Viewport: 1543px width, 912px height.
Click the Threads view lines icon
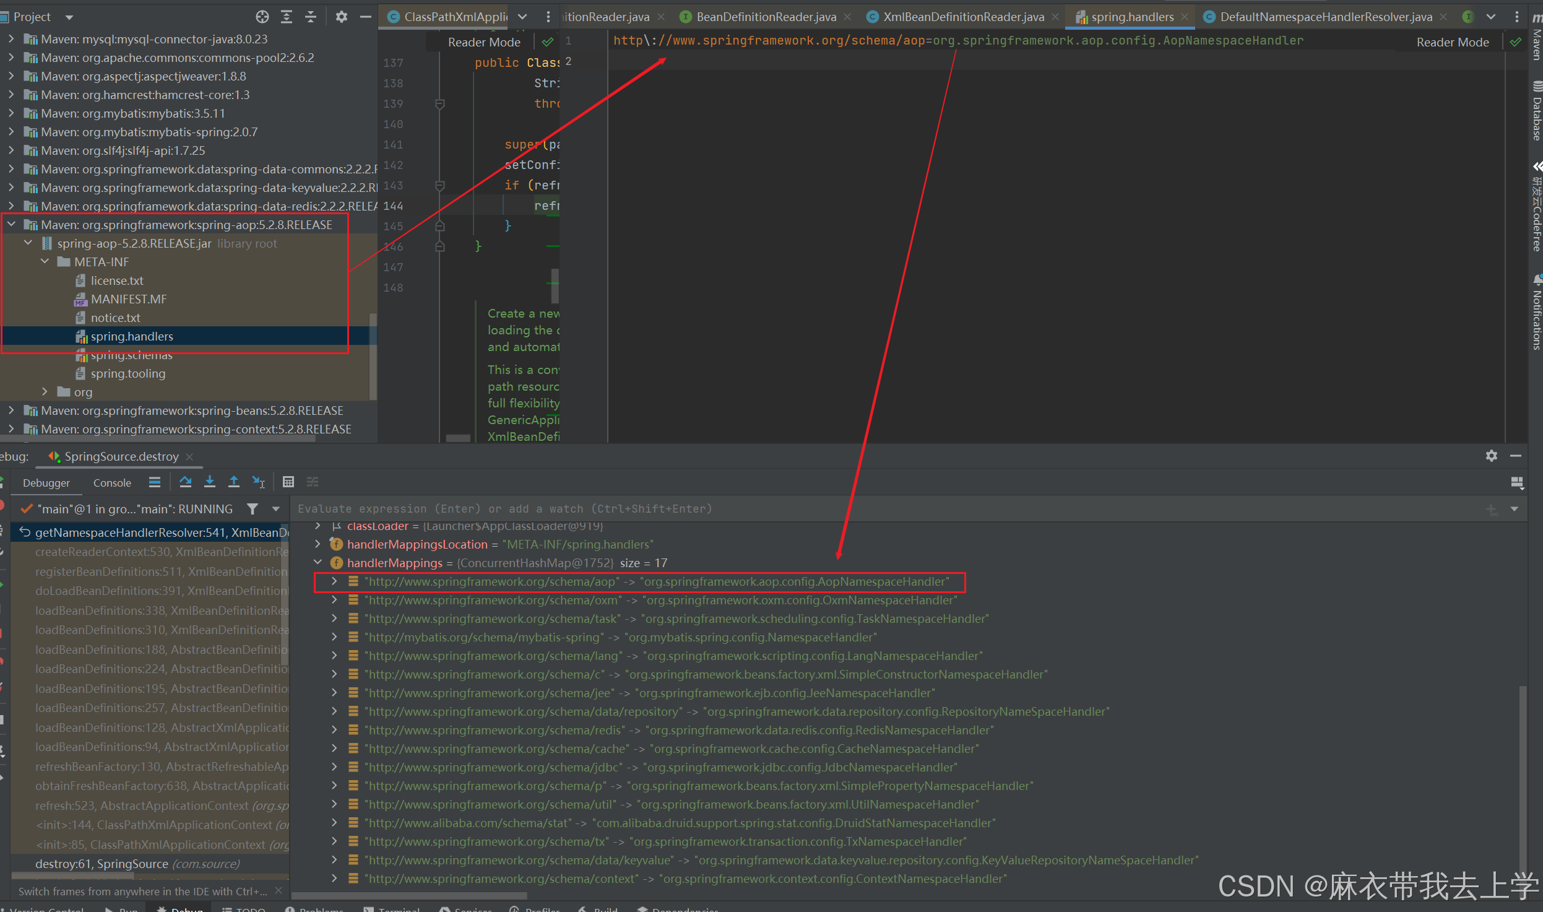(x=155, y=482)
